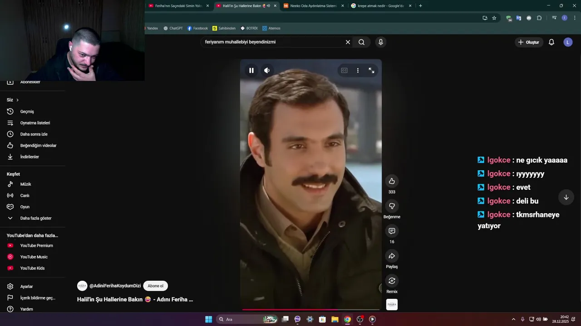The width and height of the screenshot is (581, 326).
Task: Pause the Shorts video
Action: tap(251, 70)
